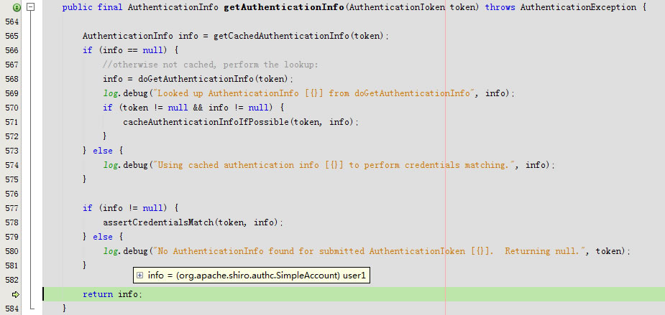Viewport: 665px width, 315px height.
Task: Click the 'throws' keyword in signature
Action: click(x=500, y=7)
